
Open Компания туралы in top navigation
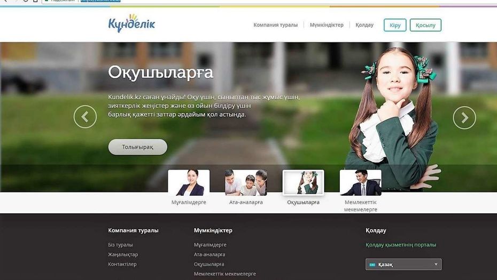coord(275,25)
